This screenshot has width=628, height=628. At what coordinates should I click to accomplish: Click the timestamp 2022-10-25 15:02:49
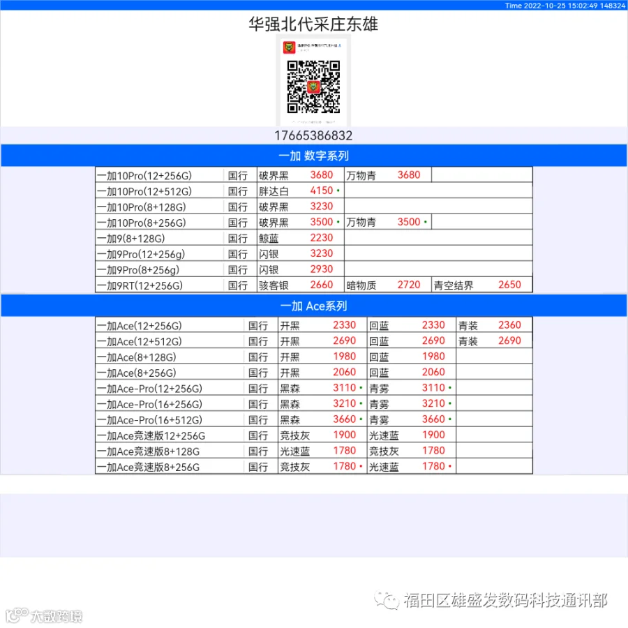coord(561,5)
